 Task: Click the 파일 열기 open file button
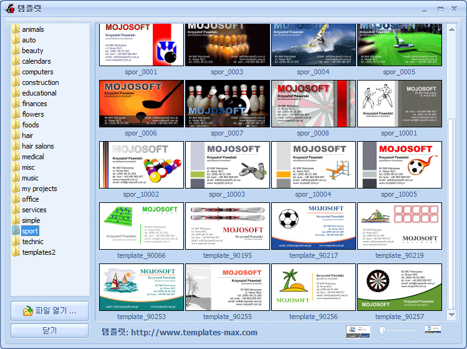coord(50,311)
